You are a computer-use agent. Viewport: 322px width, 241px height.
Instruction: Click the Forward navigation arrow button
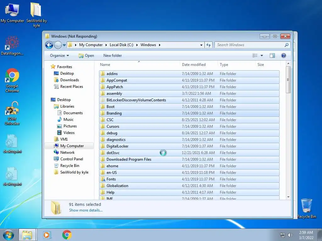click(58, 45)
